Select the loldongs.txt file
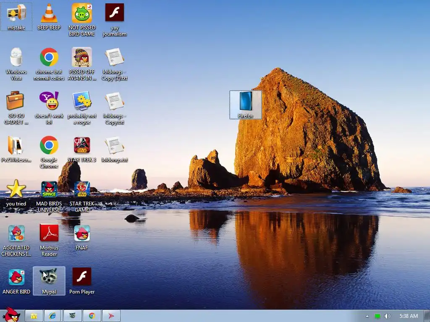The image size is (430, 322). click(x=115, y=149)
